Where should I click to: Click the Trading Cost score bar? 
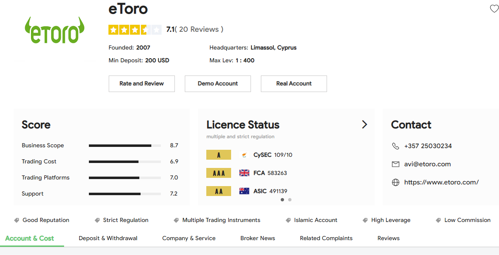[x=125, y=162]
